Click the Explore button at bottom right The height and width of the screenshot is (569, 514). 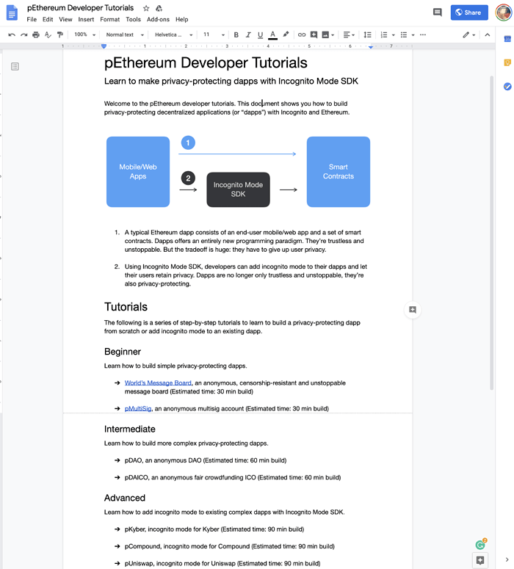tap(480, 560)
